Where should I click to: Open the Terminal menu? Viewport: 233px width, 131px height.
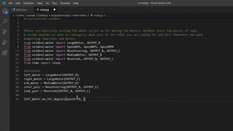point(65,3)
